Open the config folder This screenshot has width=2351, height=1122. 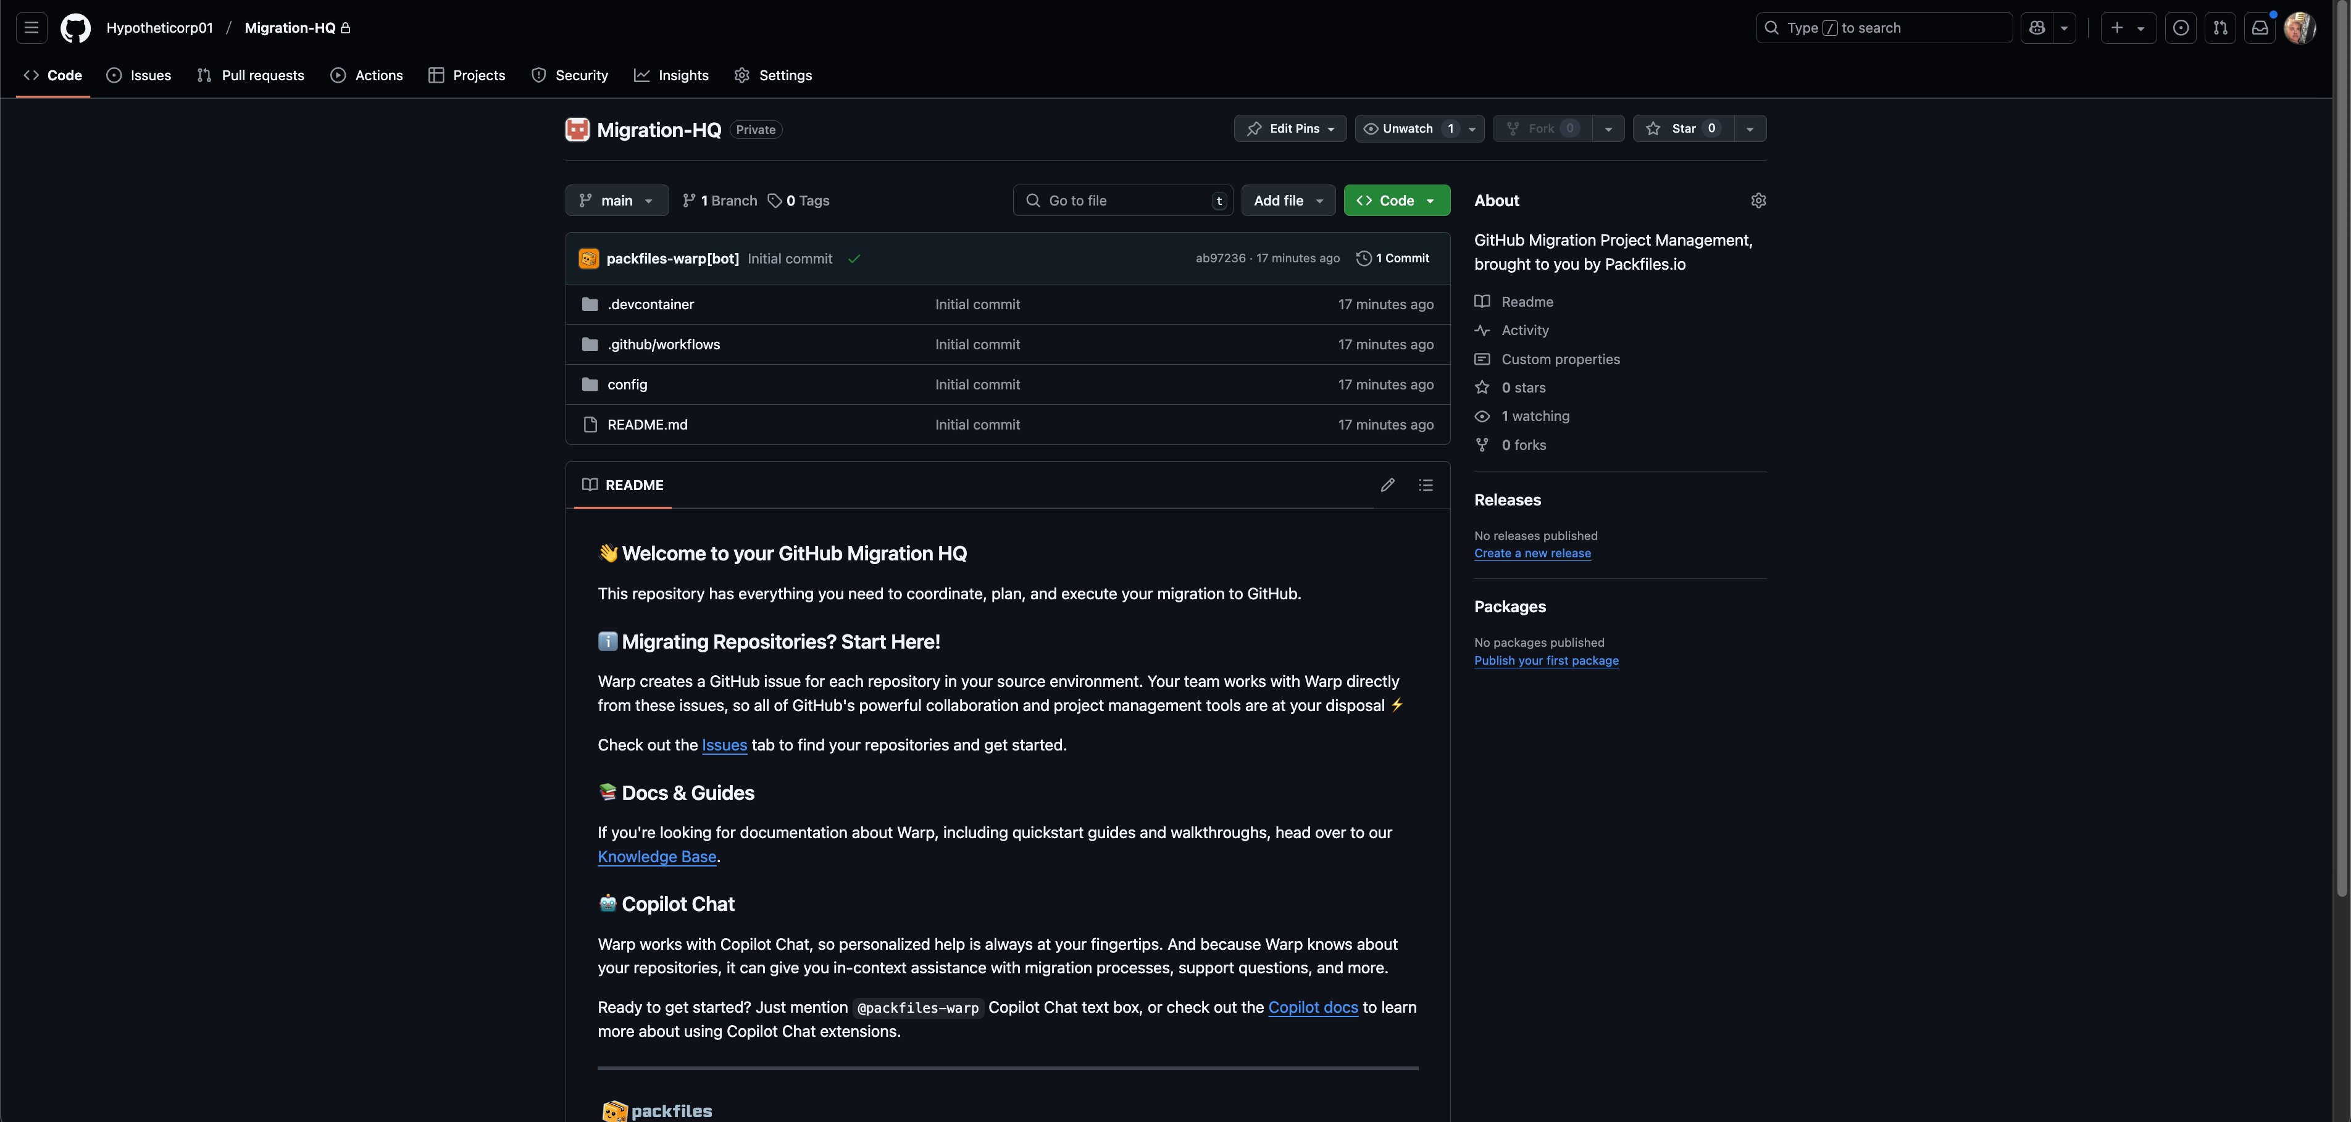click(x=627, y=385)
